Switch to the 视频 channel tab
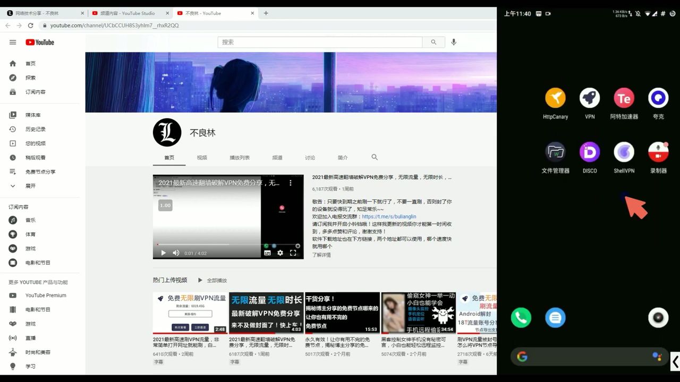 coord(202,158)
